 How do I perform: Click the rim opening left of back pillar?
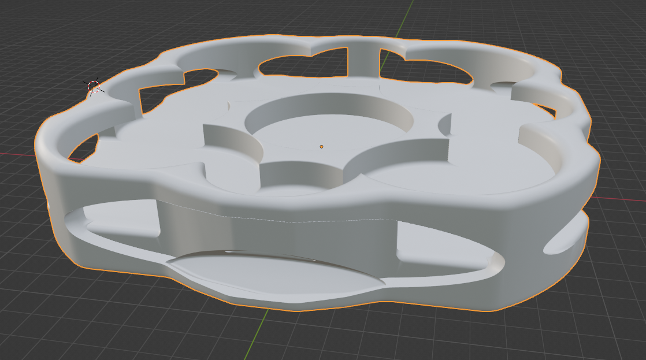pos(306,64)
